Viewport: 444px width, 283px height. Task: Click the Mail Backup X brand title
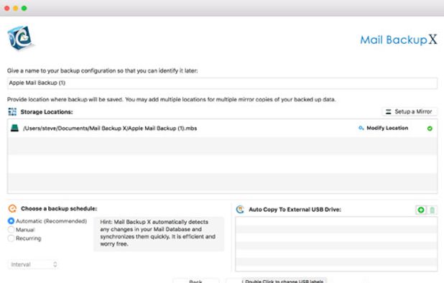pos(399,40)
